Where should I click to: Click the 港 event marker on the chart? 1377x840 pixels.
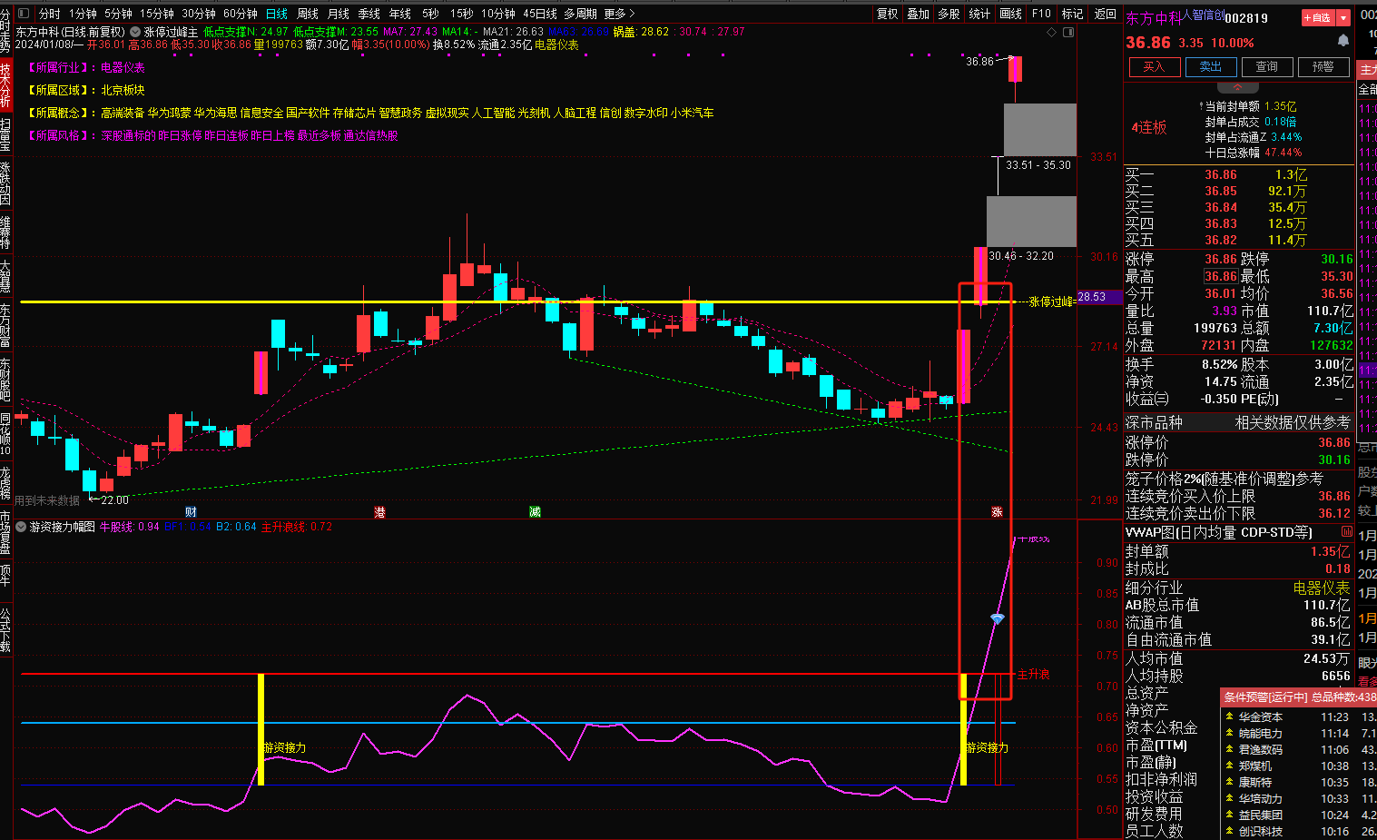(379, 512)
